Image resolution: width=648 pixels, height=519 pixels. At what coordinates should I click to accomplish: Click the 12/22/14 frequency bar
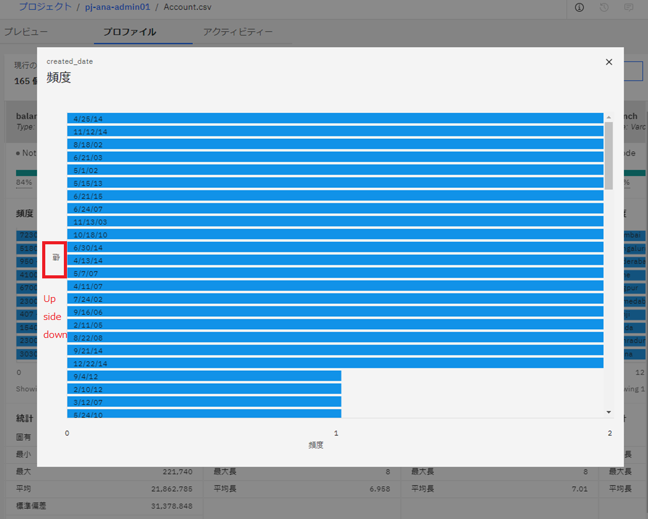pos(335,363)
